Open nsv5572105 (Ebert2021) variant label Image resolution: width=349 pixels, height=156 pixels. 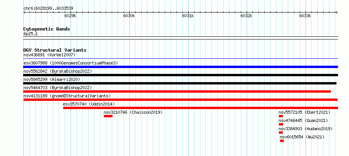pyautogui.click(x=304, y=112)
